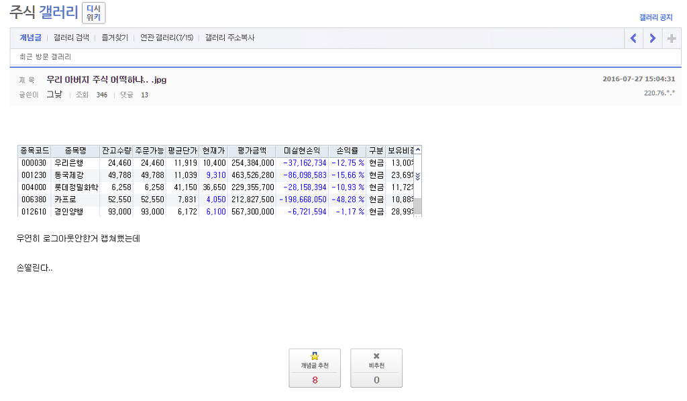
Task: Click -48.28 % cell
Action: [x=348, y=199]
